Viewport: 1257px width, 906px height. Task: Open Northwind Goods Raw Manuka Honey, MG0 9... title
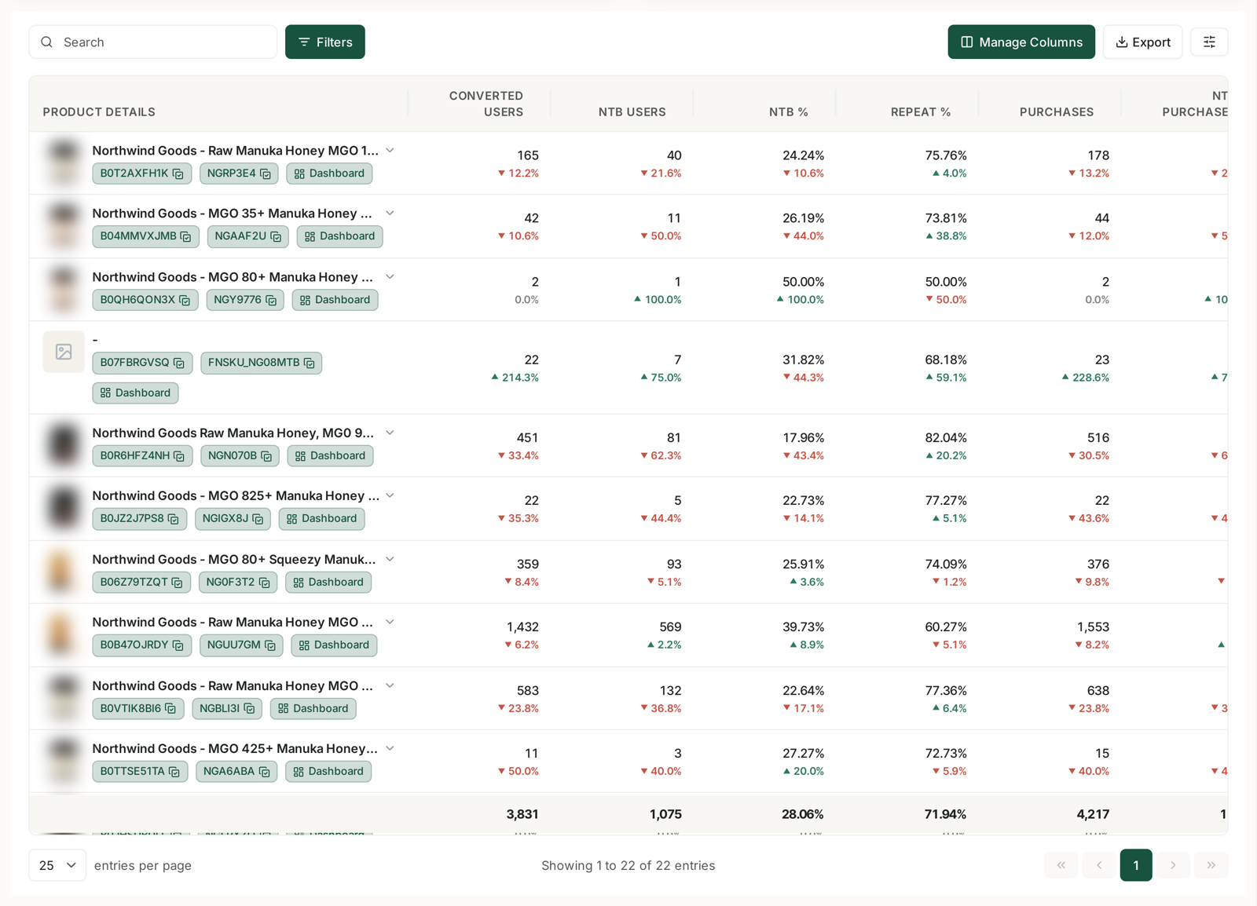pyautogui.click(x=233, y=433)
